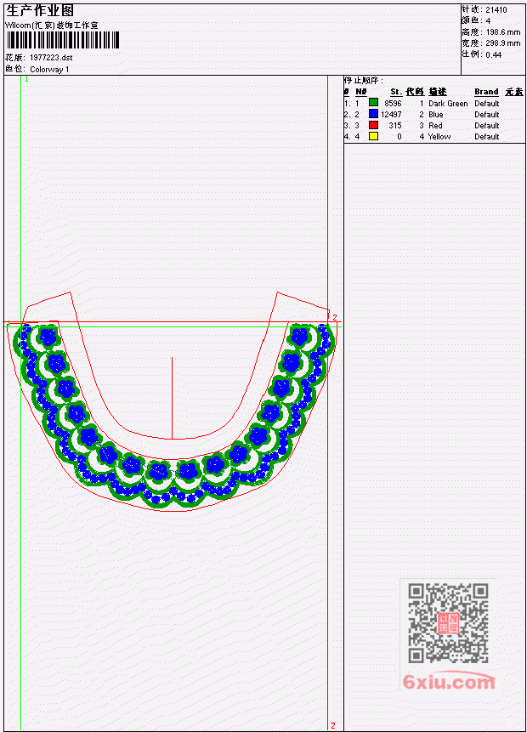Click the N# column header
527x732 pixels.
click(360, 92)
